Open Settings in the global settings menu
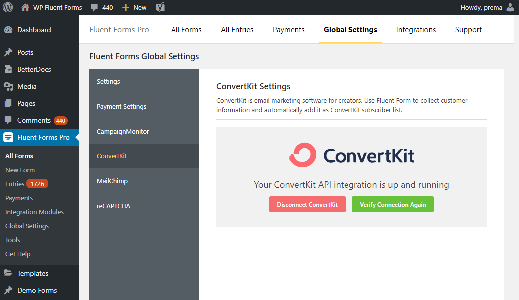Screen dimensions: 519x300 pyautogui.click(x=144, y=81)
